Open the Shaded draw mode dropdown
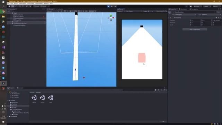 point(53,11)
